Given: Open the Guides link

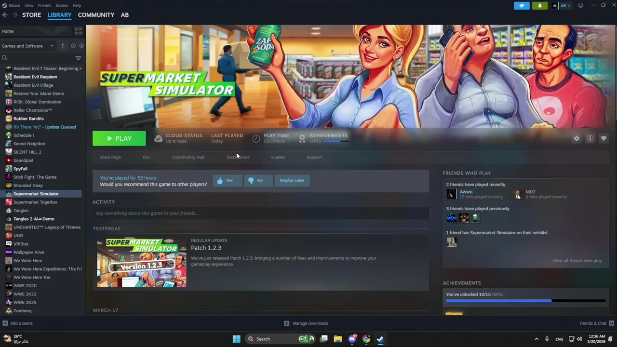Looking at the screenshot, I should click(x=278, y=157).
